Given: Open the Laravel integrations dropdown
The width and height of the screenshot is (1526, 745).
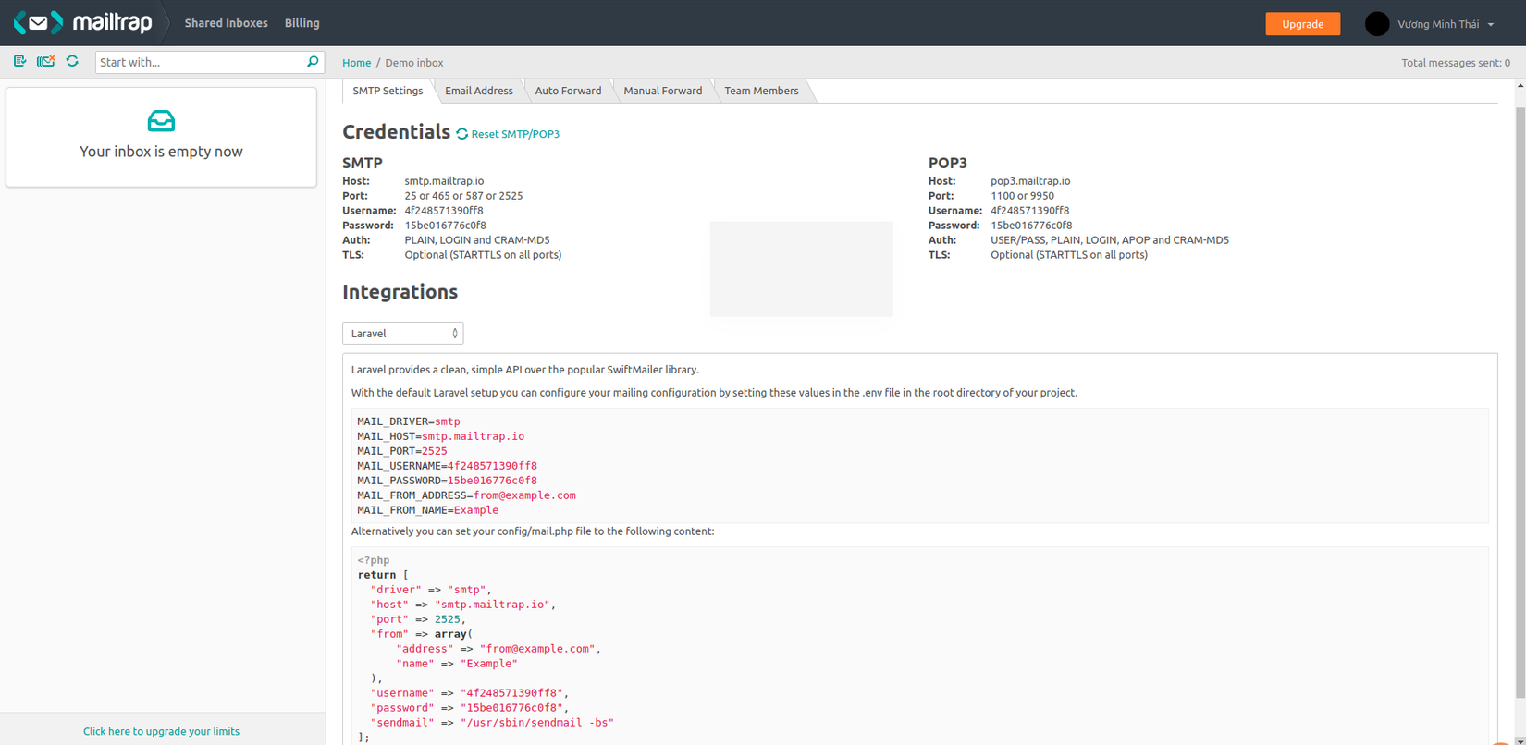Looking at the screenshot, I should 402,334.
